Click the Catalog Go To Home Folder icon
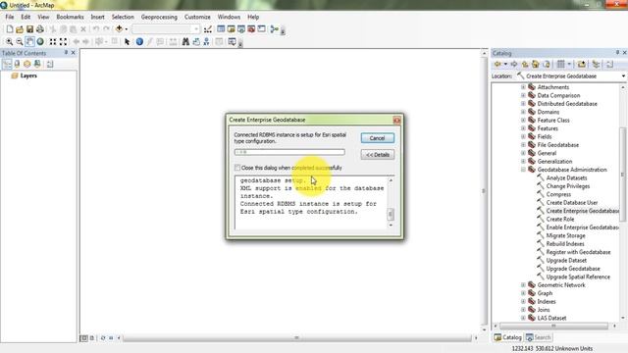This screenshot has height=353, width=628. click(536, 64)
